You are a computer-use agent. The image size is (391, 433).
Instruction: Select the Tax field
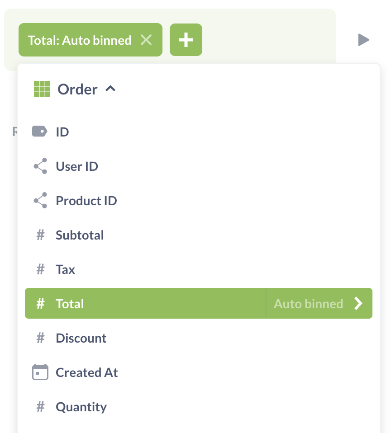(x=199, y=269)
